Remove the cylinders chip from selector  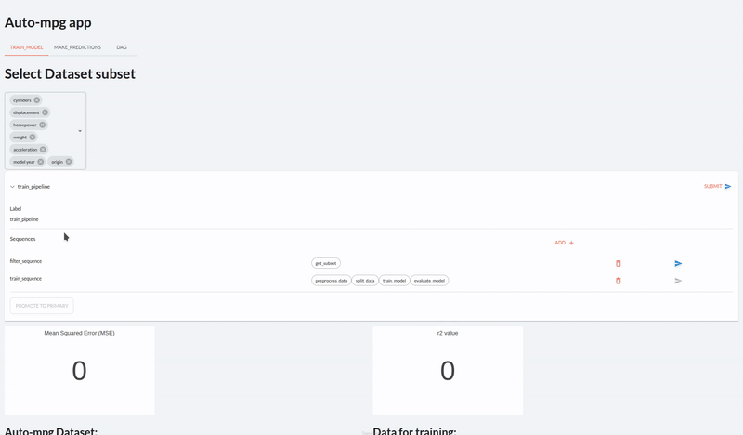point(37,100)
